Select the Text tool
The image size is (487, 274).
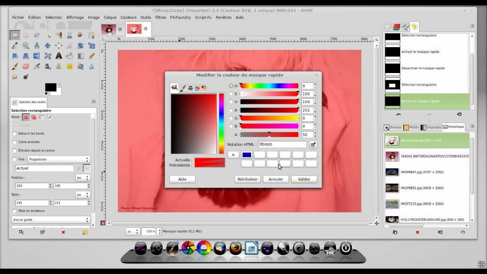pos(59,56)
